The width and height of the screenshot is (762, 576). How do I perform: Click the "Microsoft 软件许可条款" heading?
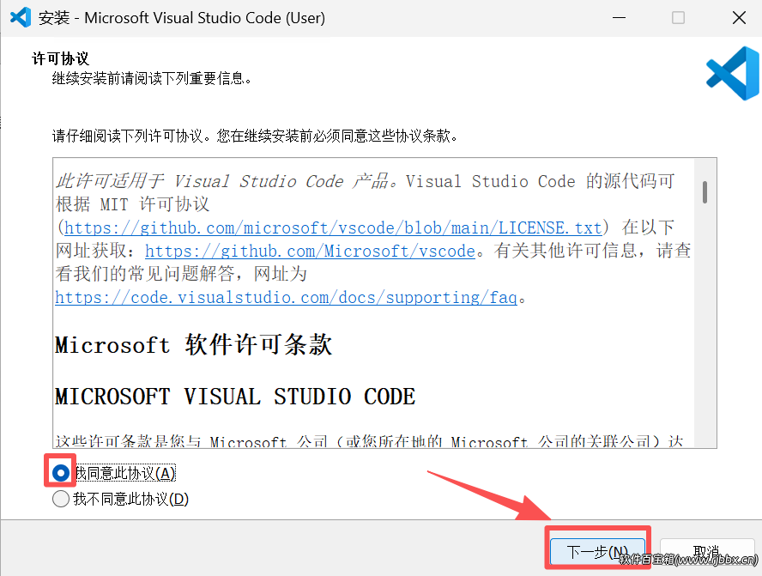[193, 344]
